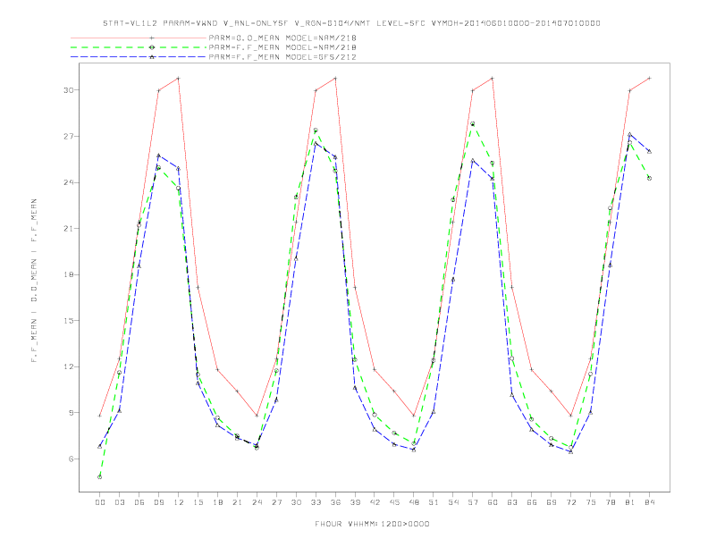Click y-axis tick label 24
The image size is (708, 547).
pos(68,182)
